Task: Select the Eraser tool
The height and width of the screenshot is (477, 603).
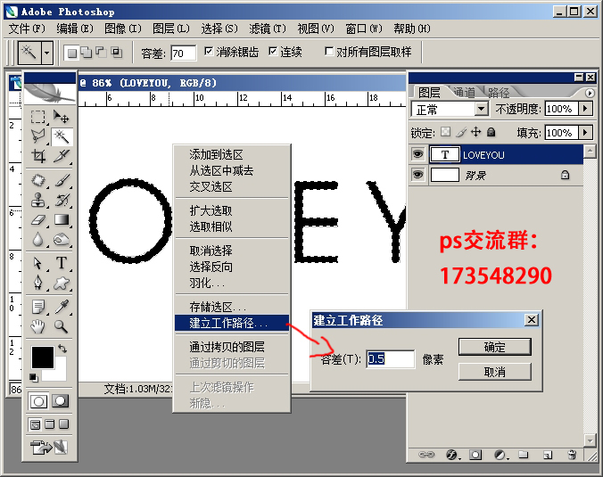Action: (x=38, y=220)
